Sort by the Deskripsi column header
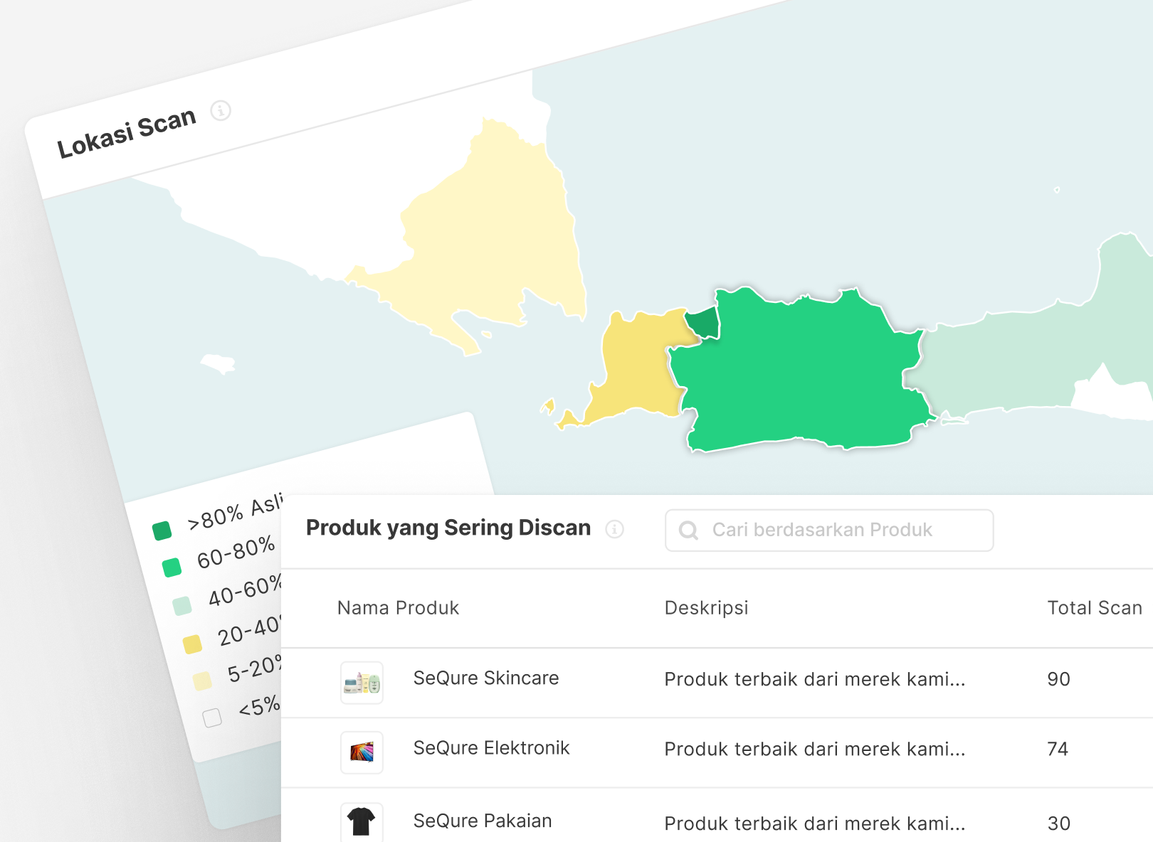This screenshot has width=1153, height=842. point(706,608)
